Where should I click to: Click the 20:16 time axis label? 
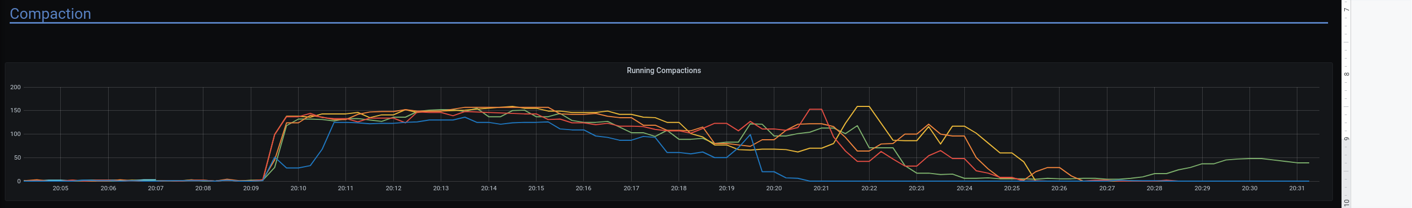(584, 188)
